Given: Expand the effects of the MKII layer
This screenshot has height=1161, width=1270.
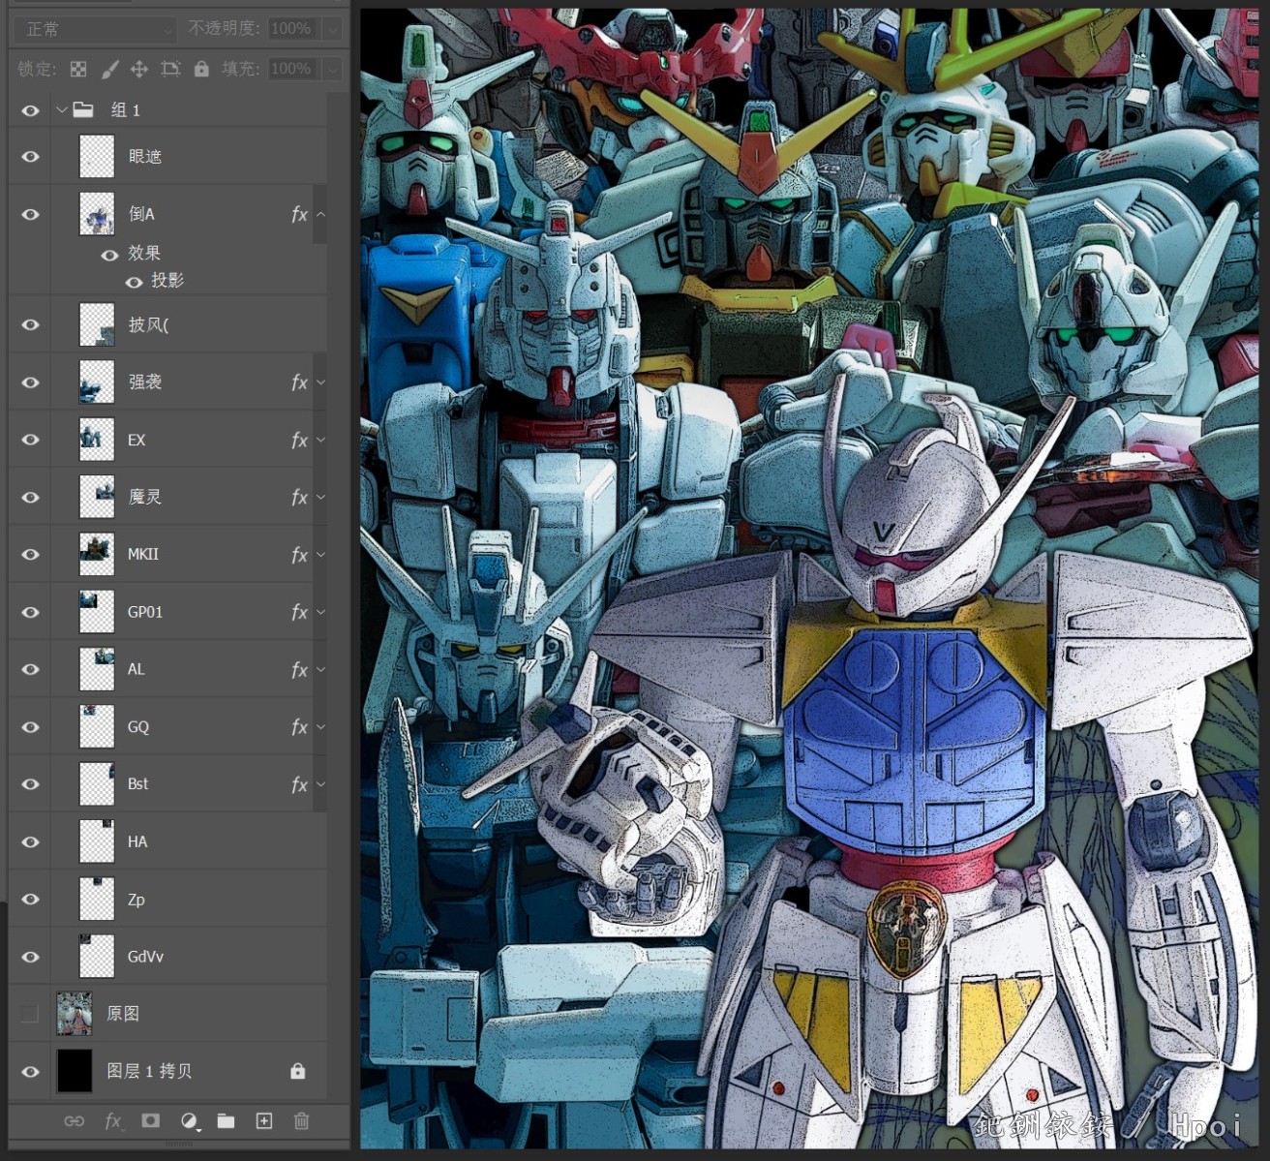Looking at the screenshot, I should pyautogui.click(x=320, y=555).
